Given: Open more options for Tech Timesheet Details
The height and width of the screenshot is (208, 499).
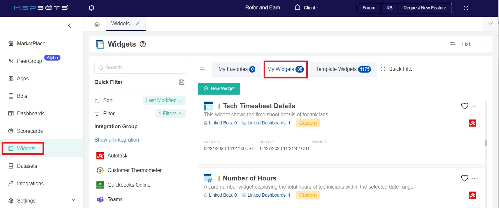Looking at the screenshot, I should pos(475,106).
